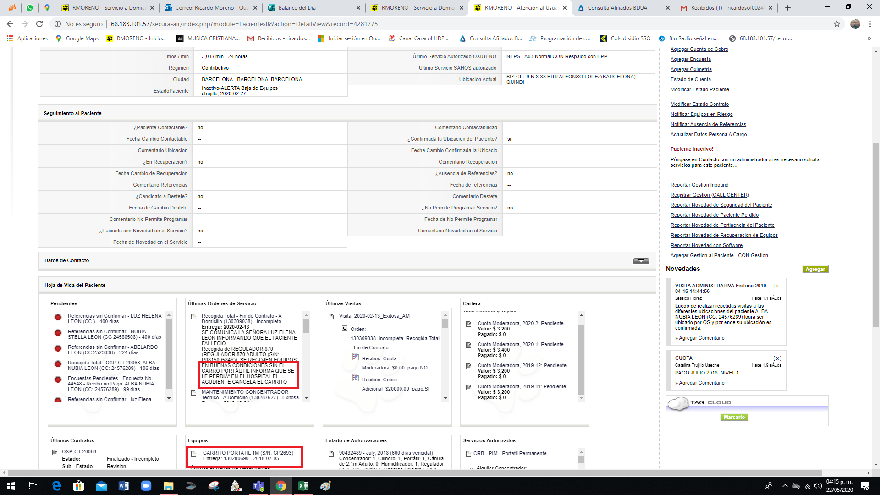Click the Tag Cloud text field
Image resolution: width=880 pixels, height=495 pixels.
click(693, 417)
